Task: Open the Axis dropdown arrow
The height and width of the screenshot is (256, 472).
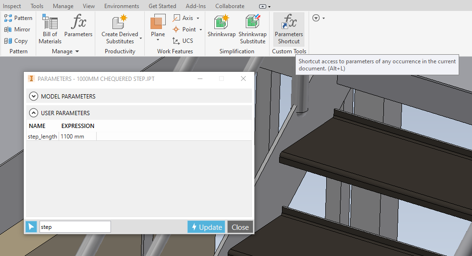Action: point(198,19)
